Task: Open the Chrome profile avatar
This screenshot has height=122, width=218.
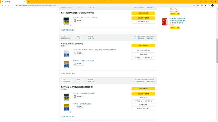Action: (x=212, y=5)
